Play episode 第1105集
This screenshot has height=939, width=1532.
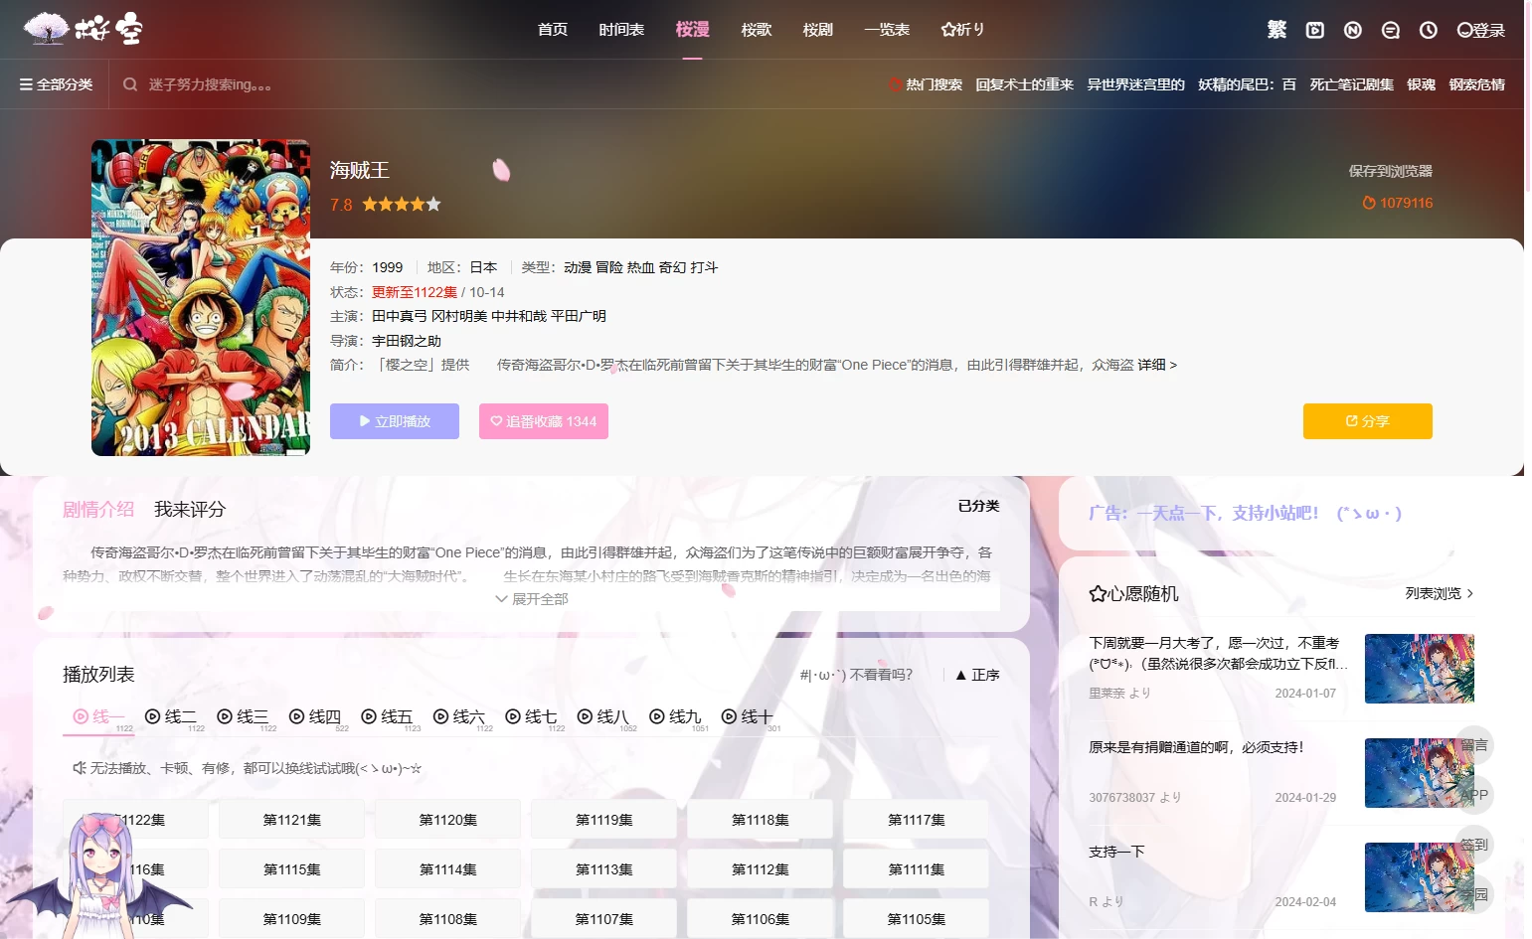(x=917, y=919)
